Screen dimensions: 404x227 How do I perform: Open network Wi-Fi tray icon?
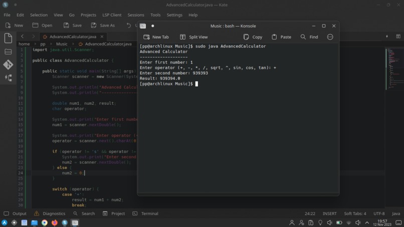pos(348,222)
